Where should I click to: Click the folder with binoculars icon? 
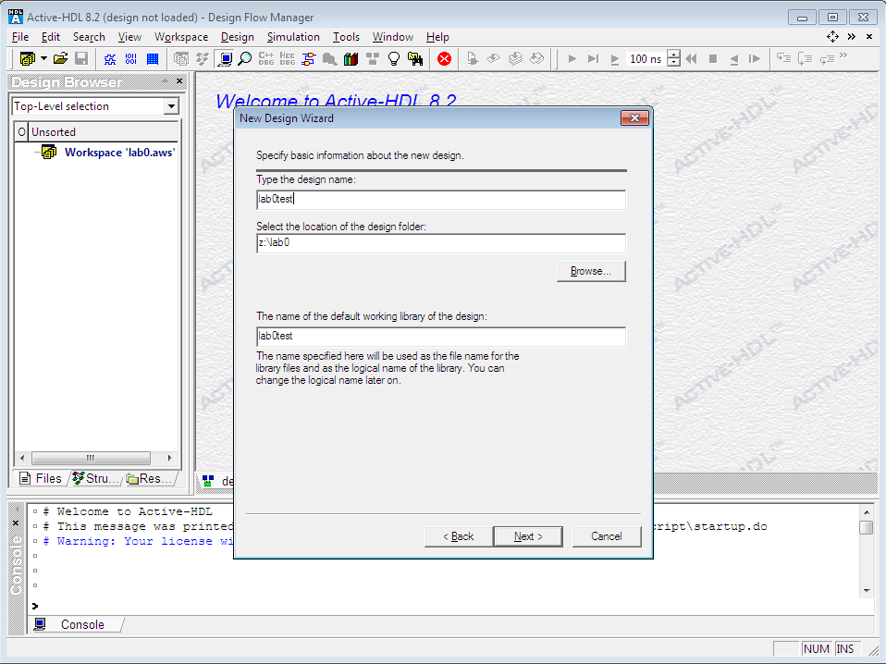click(415, 59)
